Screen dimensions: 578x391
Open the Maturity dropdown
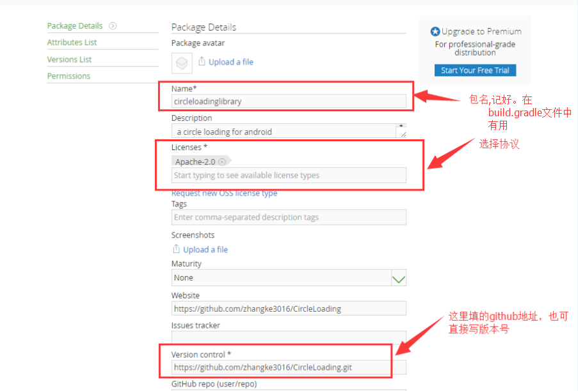tap(398, 278)
